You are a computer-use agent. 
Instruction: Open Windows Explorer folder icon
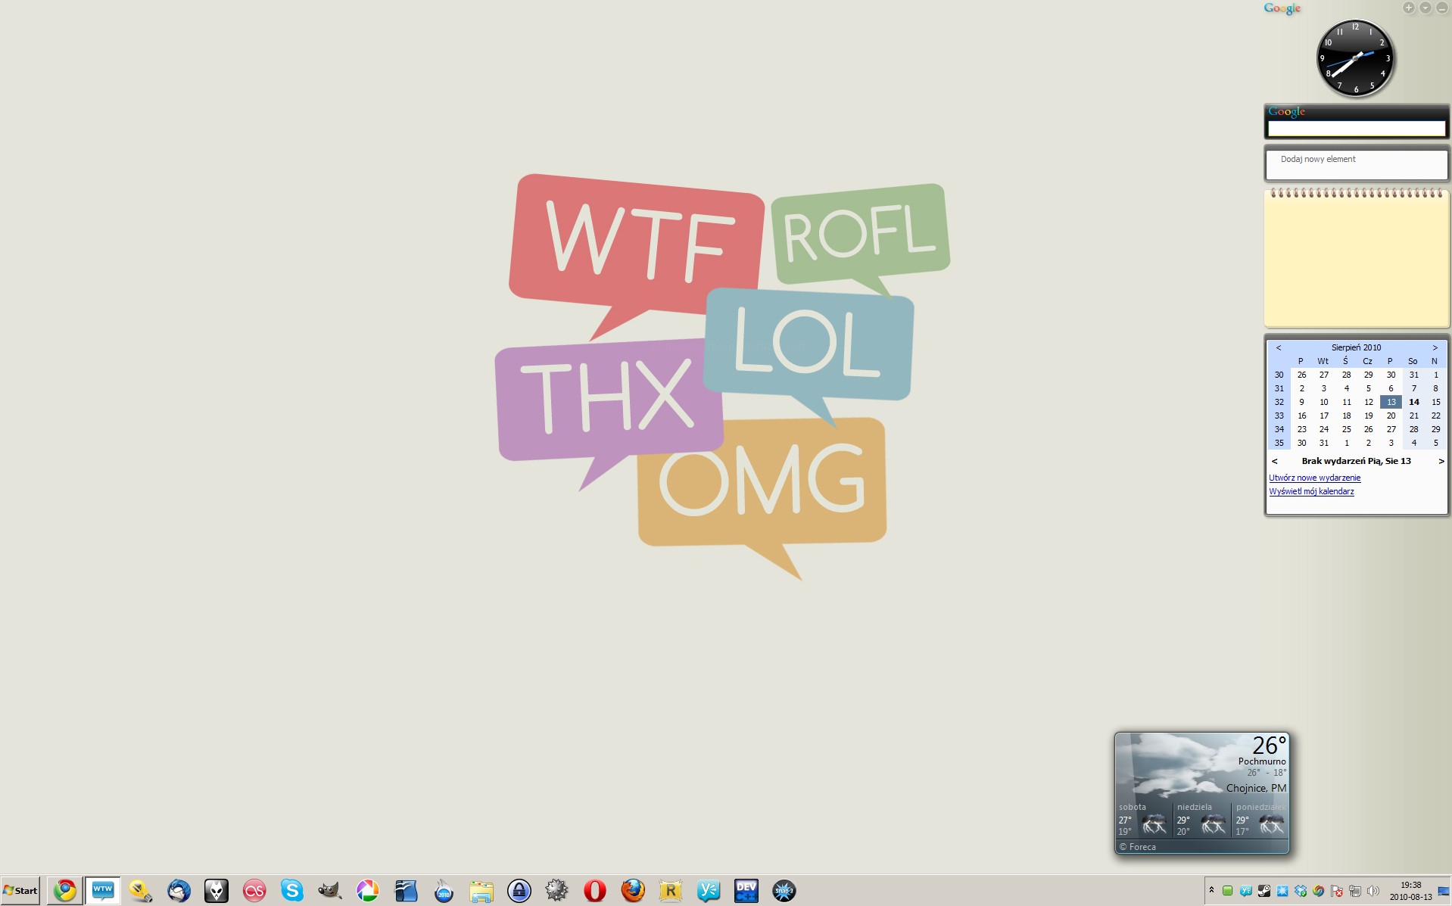(x=481, y=891)
